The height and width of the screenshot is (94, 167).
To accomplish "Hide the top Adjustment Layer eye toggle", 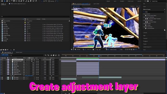I will click(1, 60).
